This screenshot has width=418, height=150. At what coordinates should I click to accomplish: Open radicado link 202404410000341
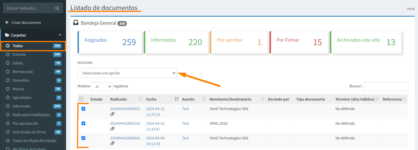[125, 138]
